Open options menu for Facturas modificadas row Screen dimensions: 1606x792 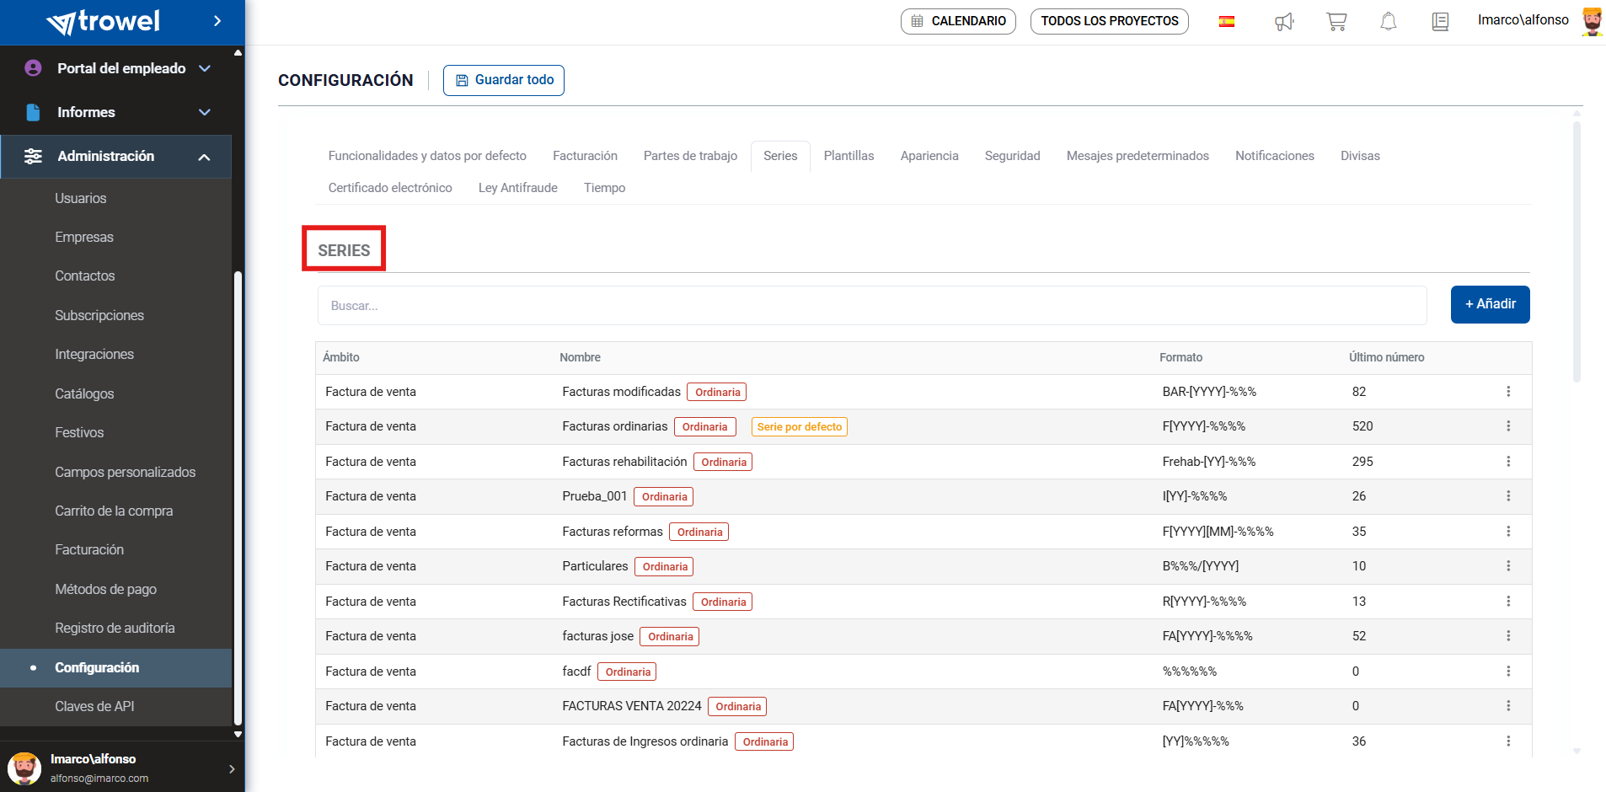pos(1508,392)
